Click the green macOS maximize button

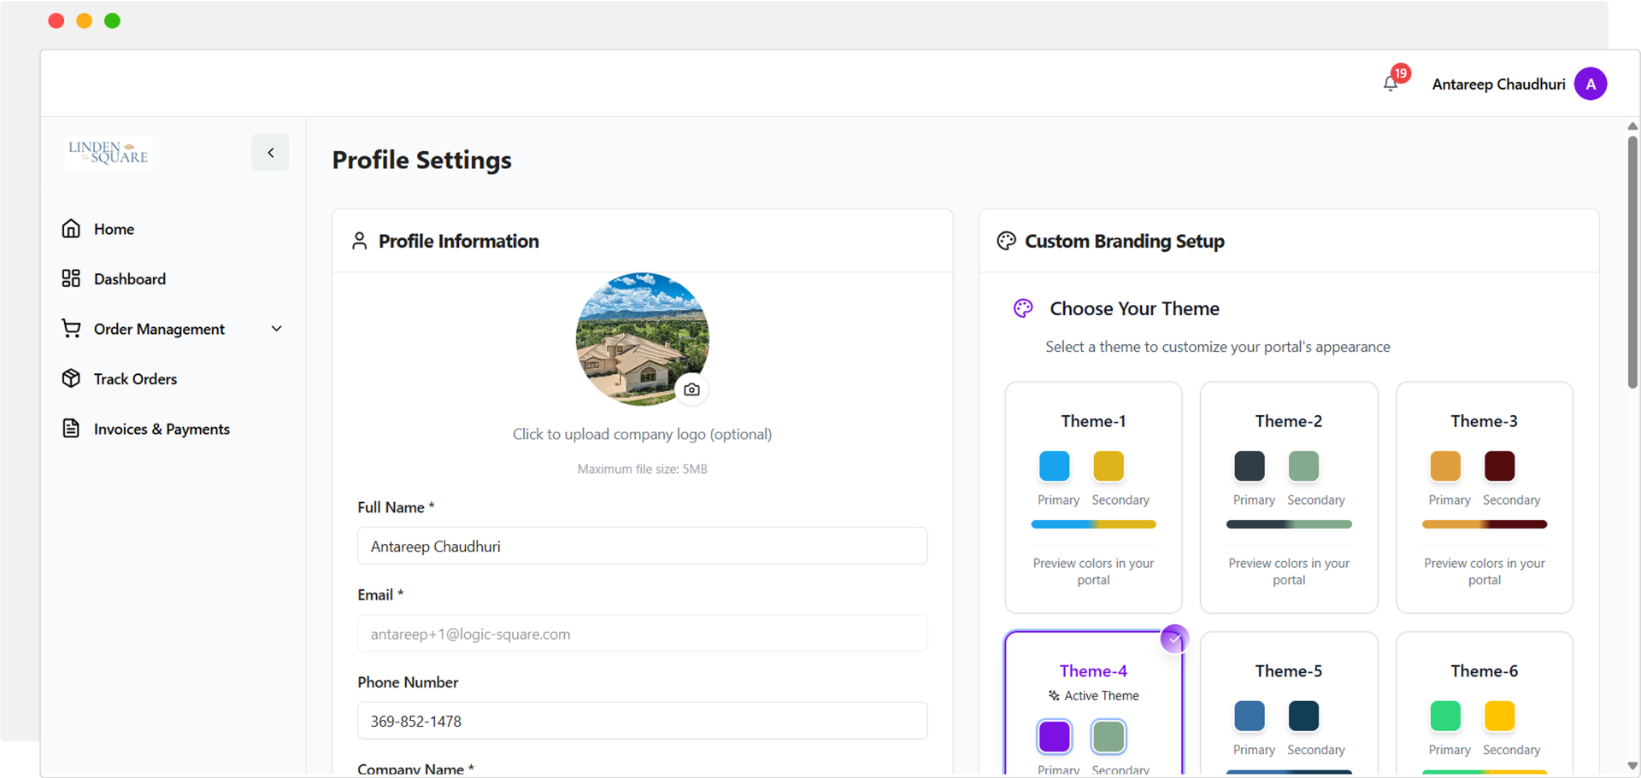[112, 20]
